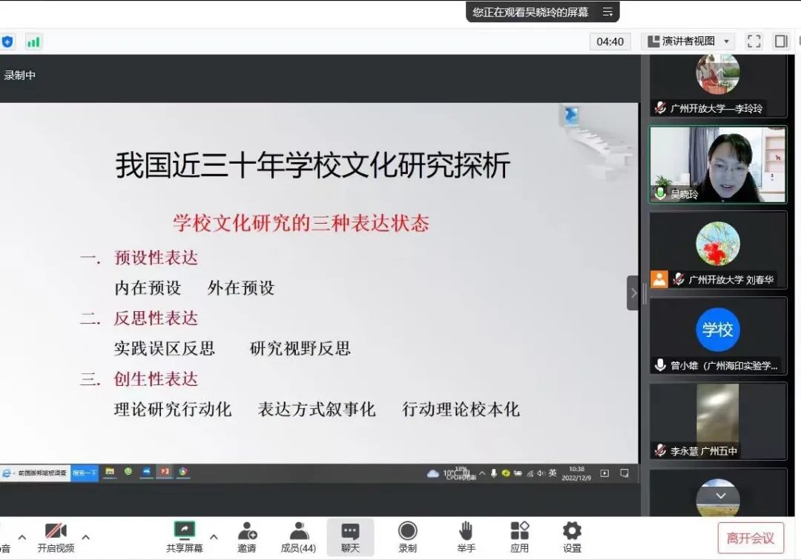Open the Apps (应用) icon

[519, 536]
